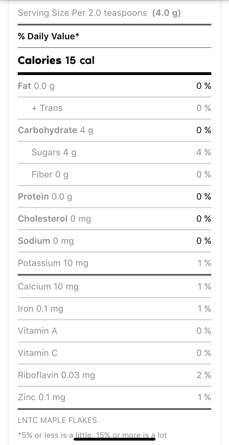
Task: Tap the + Trans row label
Action: [47, 108]
